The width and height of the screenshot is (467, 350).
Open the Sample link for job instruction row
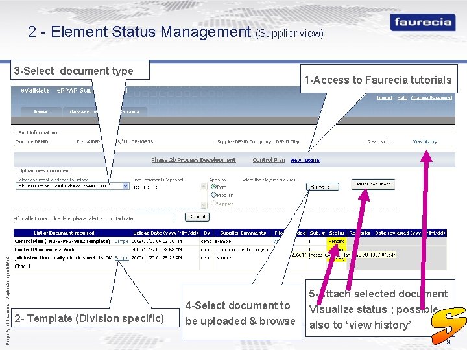coord(121,258)
